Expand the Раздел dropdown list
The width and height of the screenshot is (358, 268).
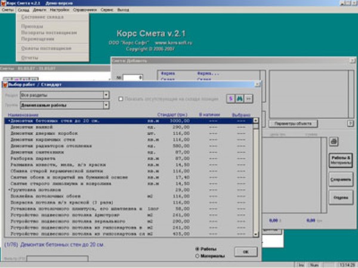(x=106, y=95)
